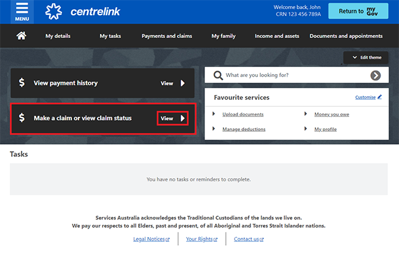This screenshot has height=258, width=399.
Task: Click the home icon in navigation bar
Action: click(21, 36)
